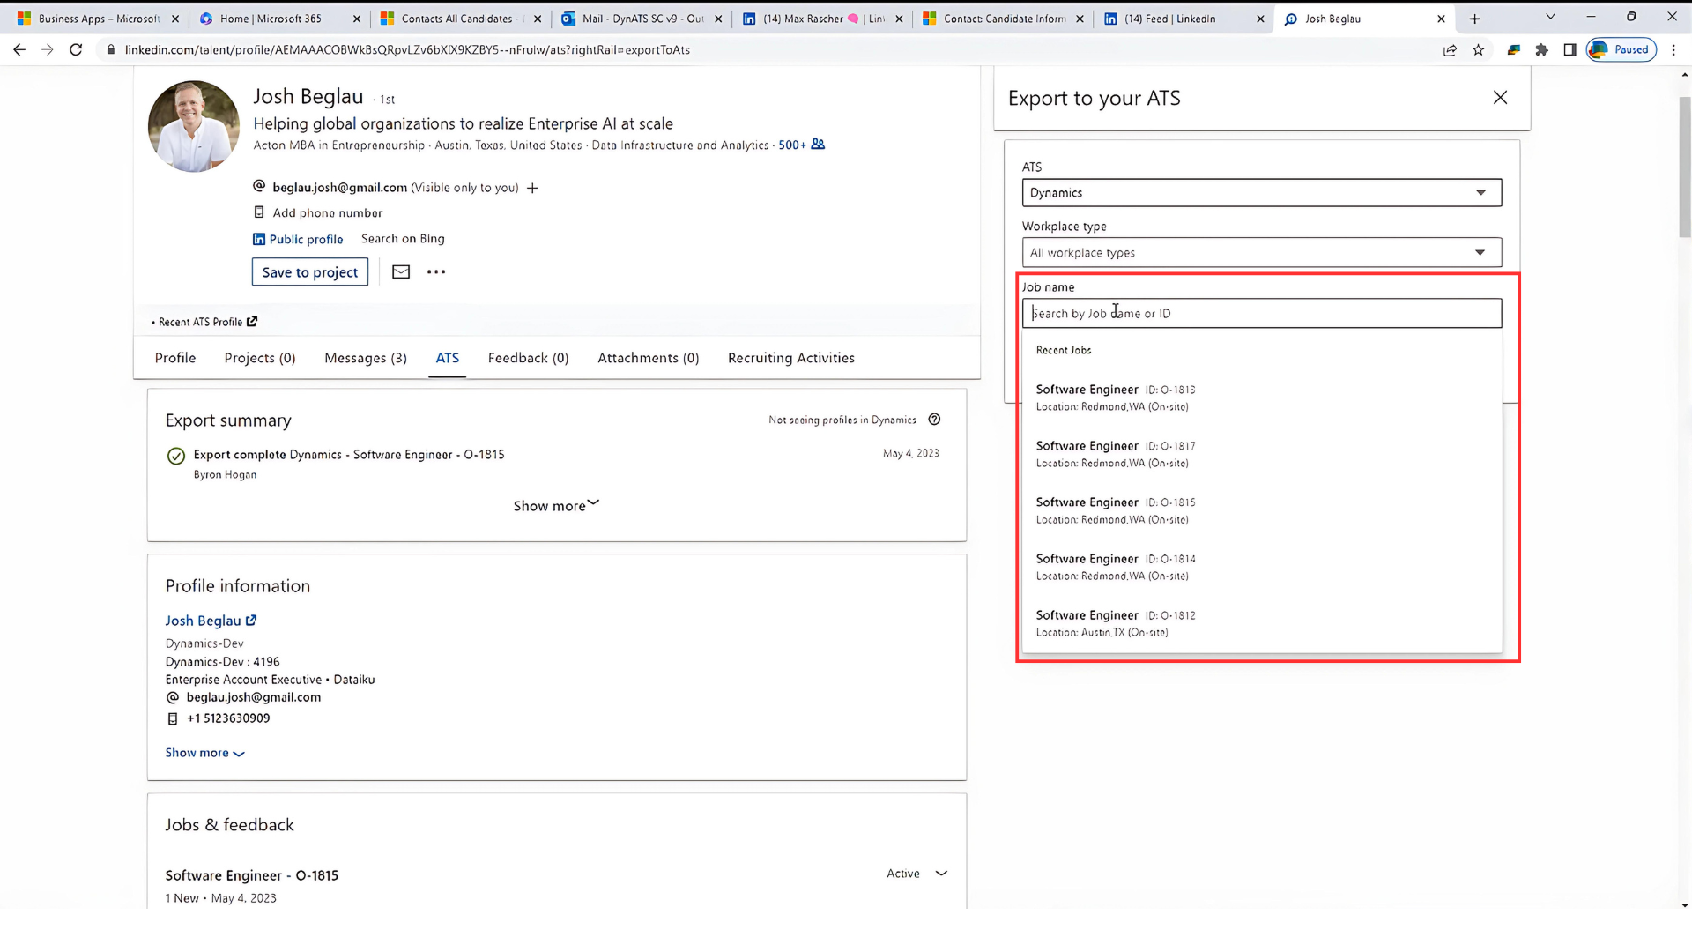
Task: Select Software Engineer job ID O-1817
Action: point(1261,454)
